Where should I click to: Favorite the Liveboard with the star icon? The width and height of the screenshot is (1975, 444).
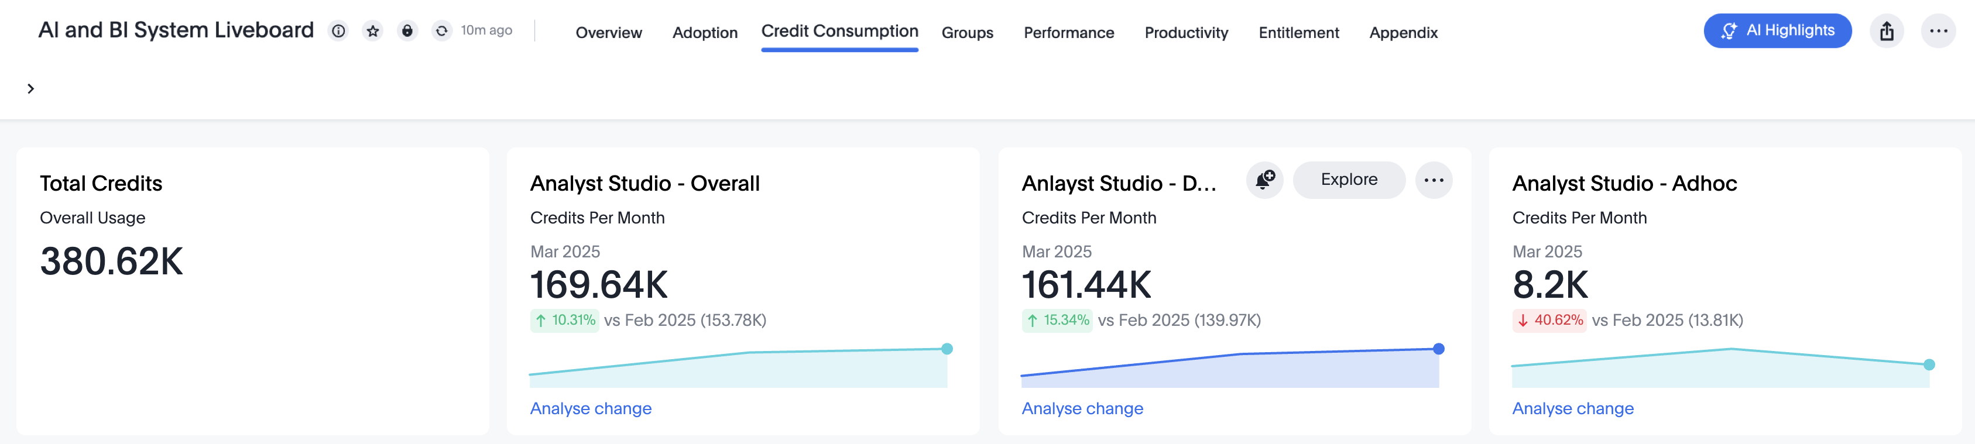coord(373,30)
